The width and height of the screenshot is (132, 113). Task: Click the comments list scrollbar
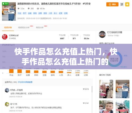(92, 89)
